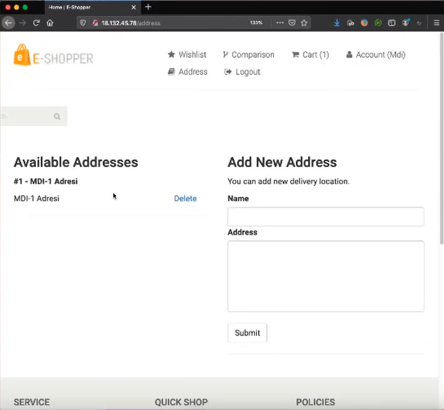Click the browser home icon
The width and height of the screenshot is (444, 410).
click(50, 23)
